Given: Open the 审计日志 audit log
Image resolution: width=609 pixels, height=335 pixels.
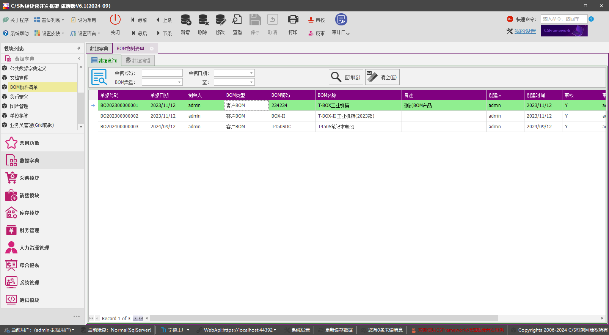Looking at the screenshot, I should pos(341,25).
